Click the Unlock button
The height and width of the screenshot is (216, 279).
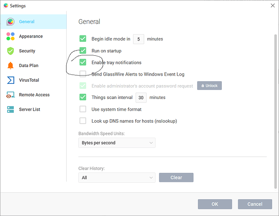(x=209, y=86)
